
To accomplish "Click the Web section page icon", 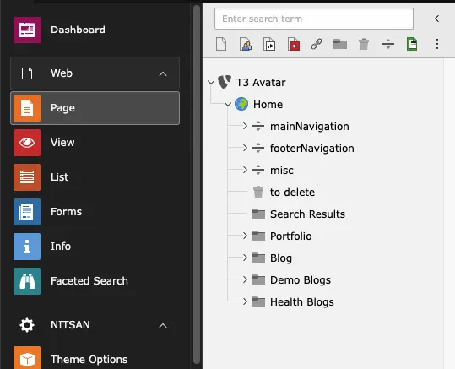I will 27,73.
